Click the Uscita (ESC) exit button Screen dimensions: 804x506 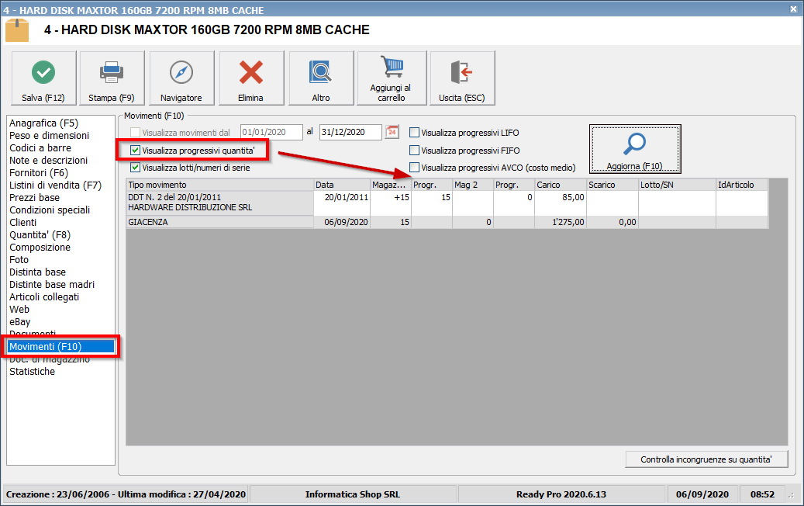click(x=463, y=78)
